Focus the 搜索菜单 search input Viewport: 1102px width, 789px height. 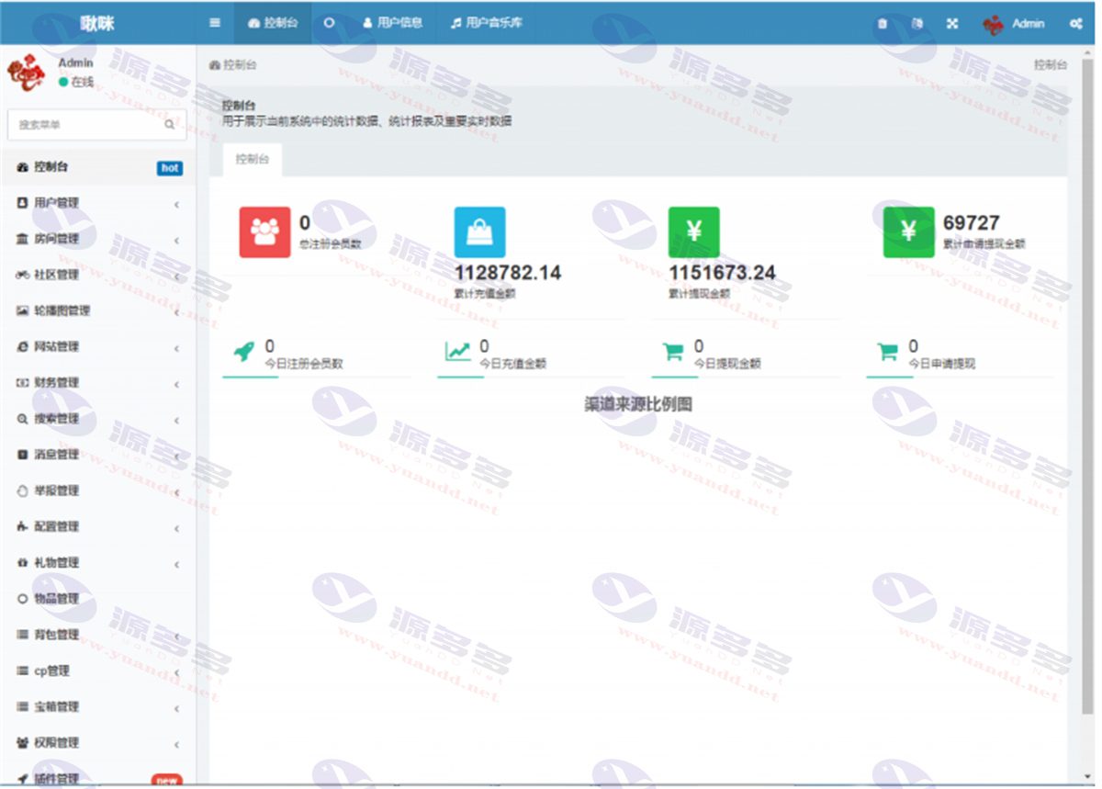pyautogui.click(x=96, y=124)
